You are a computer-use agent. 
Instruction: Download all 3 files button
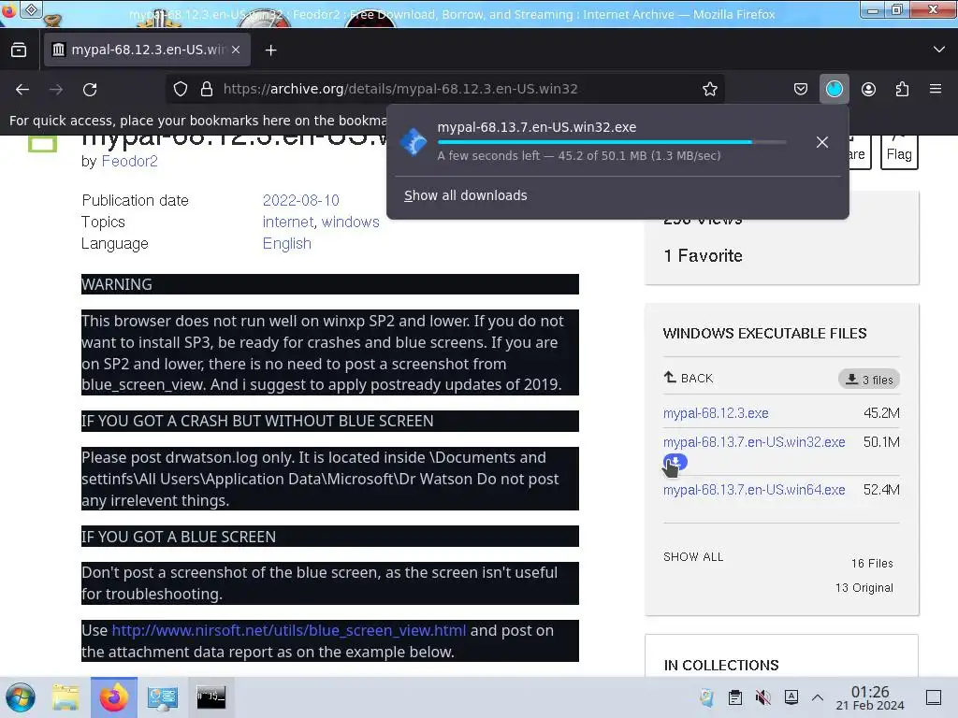pos(869,380)
